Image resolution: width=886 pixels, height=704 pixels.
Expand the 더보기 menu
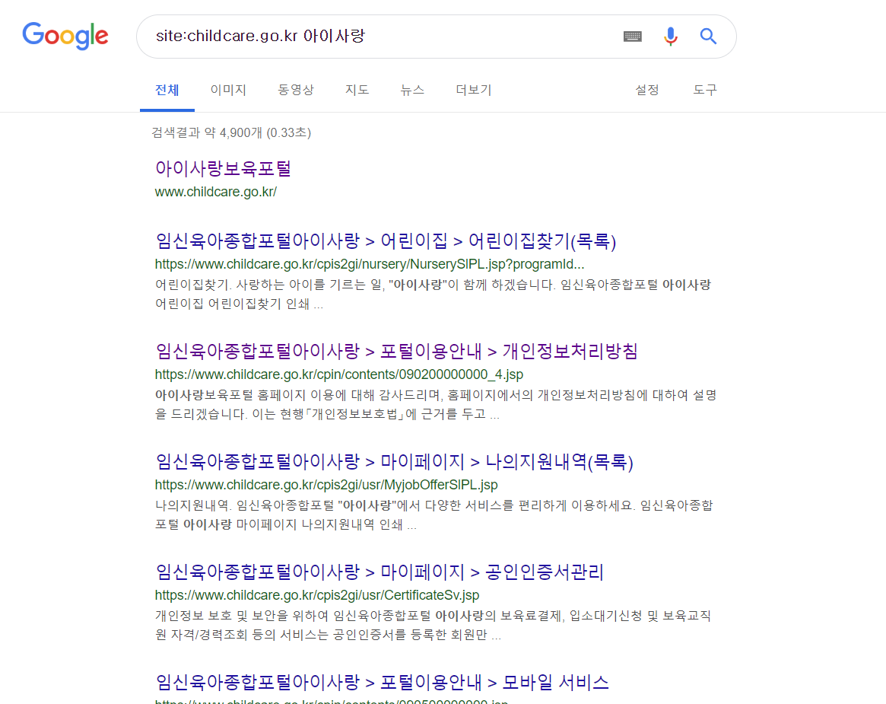(x=473, y=90)
